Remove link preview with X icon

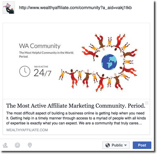147,103
